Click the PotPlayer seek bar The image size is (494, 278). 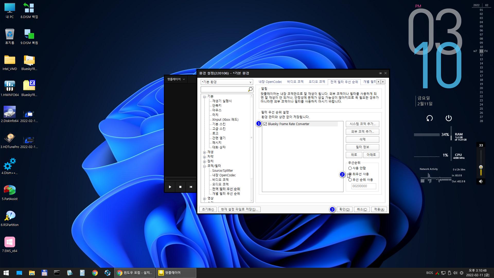coord(181,179)
